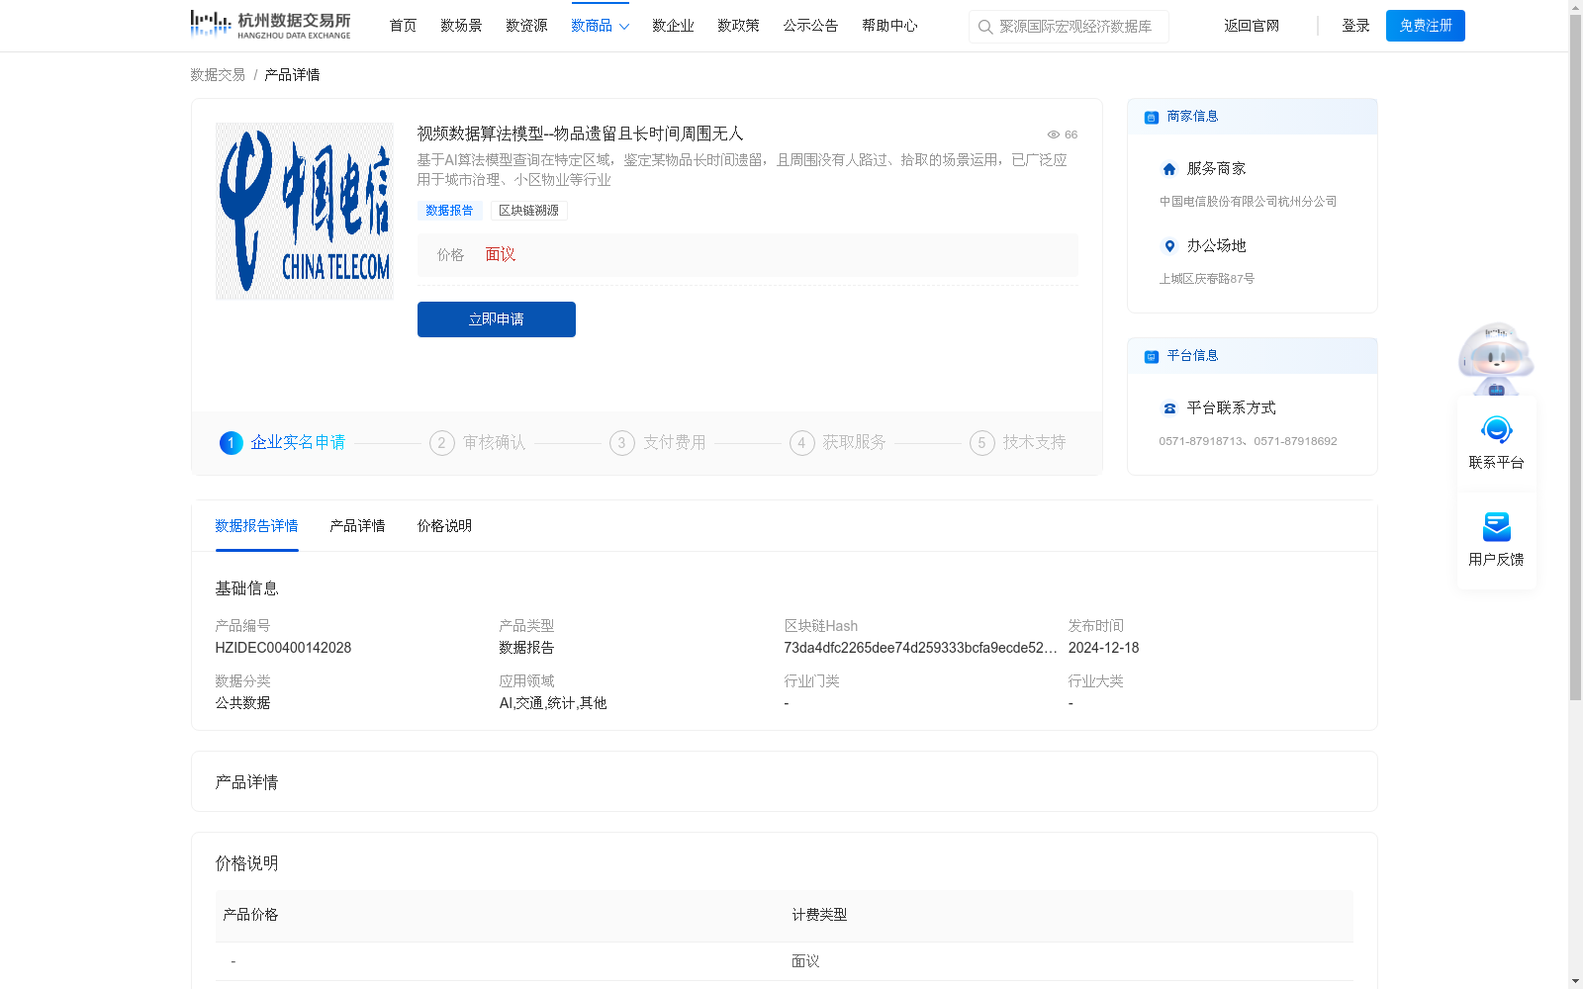Open the Hangzhou Data Exchange logo
This screenshot has height=989, width=1583.
(270, 25)
